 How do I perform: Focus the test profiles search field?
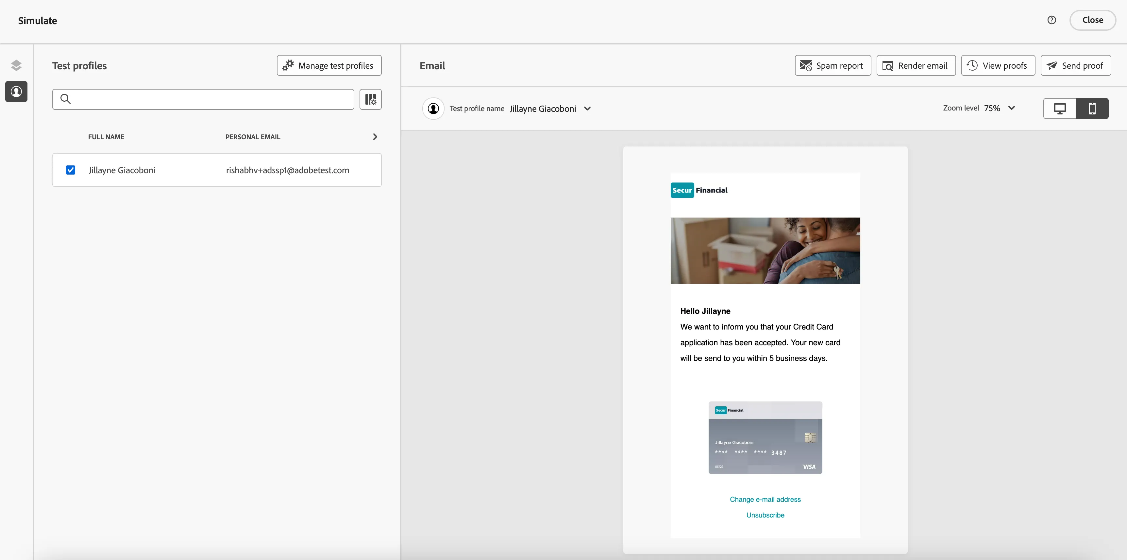[x=203, y=99]
